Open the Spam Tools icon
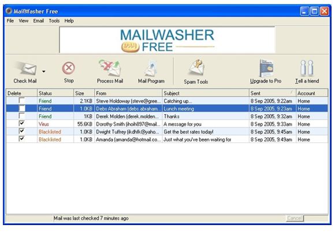335x232 pixels. coord(196,68)
